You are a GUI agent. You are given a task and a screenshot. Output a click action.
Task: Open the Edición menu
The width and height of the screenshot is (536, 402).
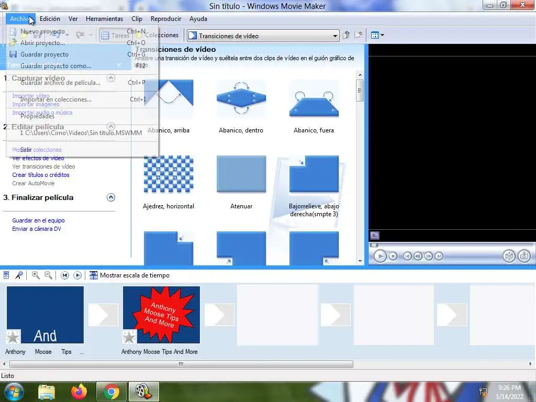click(50, 19)
